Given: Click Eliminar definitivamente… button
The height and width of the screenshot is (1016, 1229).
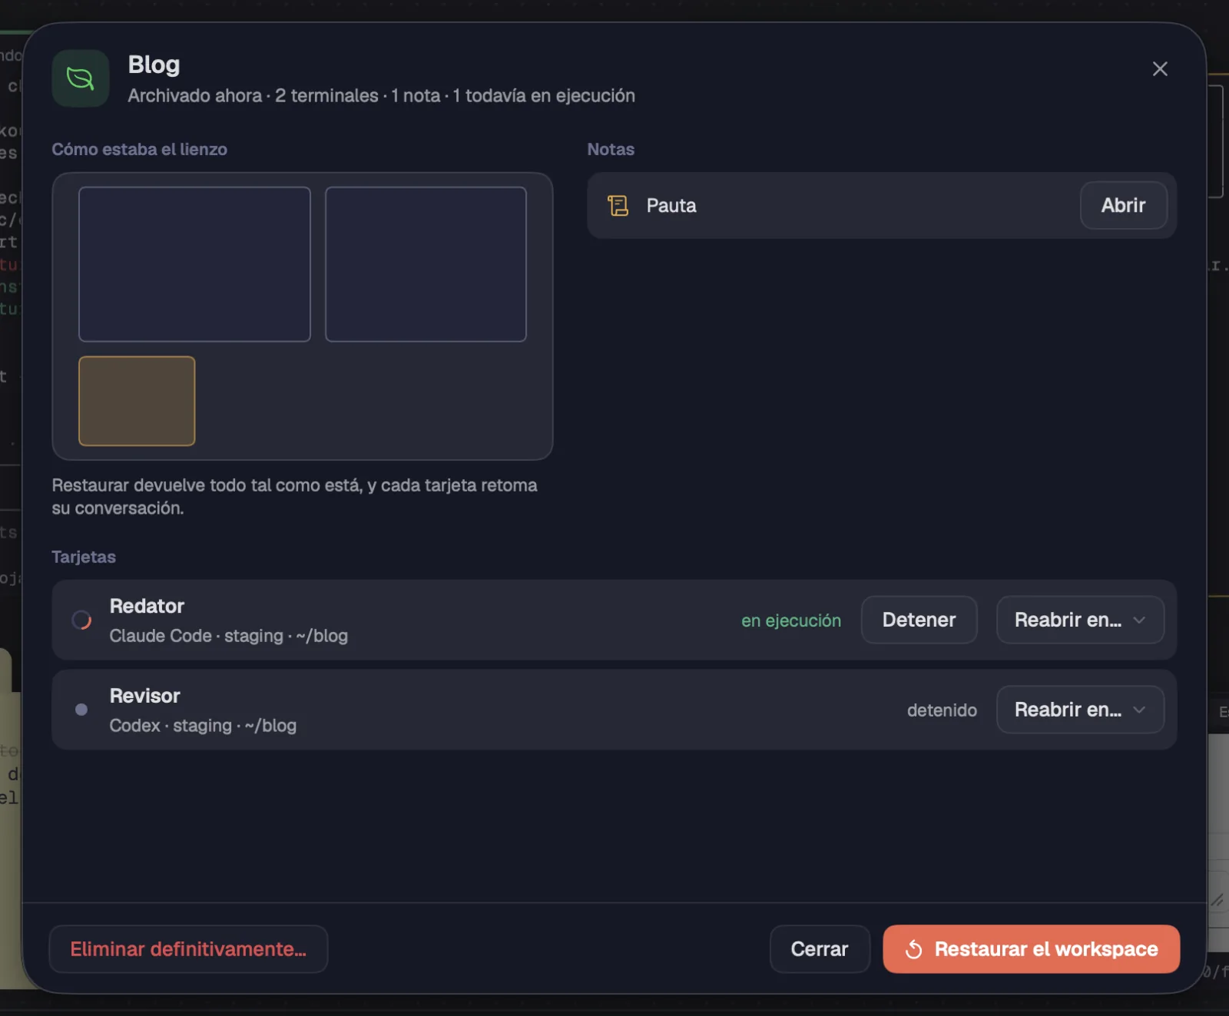Looking at the screenshot, I should pyautogui.click(x=188, y=949).
